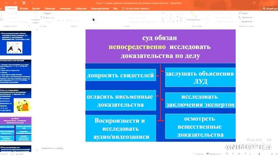The height and width of the screenshot is (156, 278).
Task: Select the purple 'суд обязан' slide thumbnail
Action: [x=16, y=129]
